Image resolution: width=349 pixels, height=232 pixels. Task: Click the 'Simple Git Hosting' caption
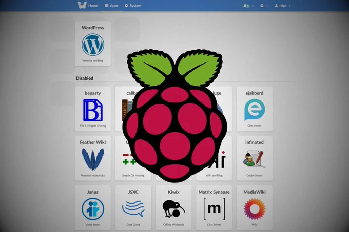point(133,175)
